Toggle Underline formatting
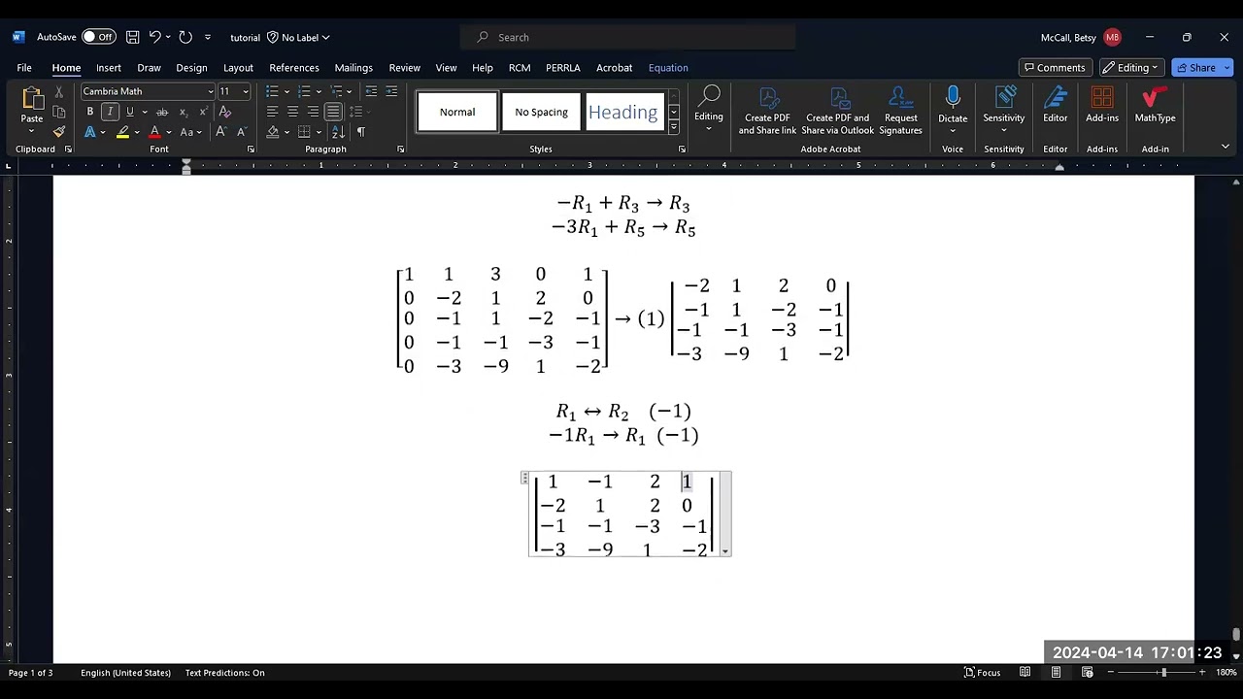 (x=129, y=112)
